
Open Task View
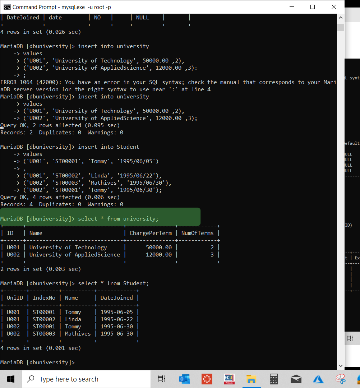(x=161, y=379)
